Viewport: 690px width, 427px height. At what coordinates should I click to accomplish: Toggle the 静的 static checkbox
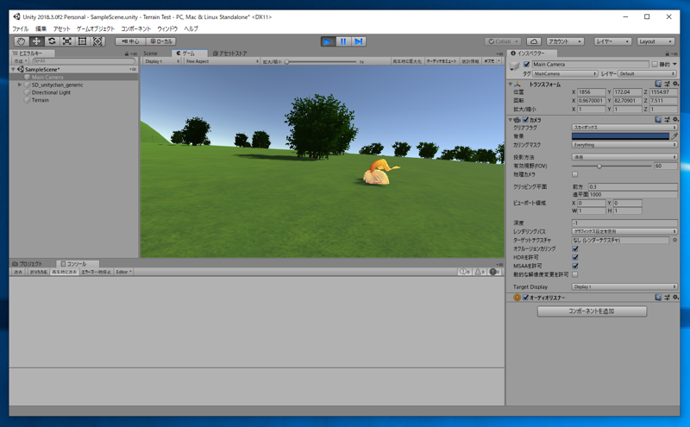(655, 65)
